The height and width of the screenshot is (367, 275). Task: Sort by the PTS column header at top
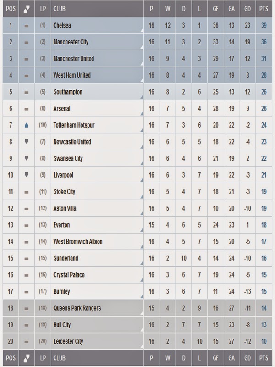pyautogui.click(x=264, y=9)
